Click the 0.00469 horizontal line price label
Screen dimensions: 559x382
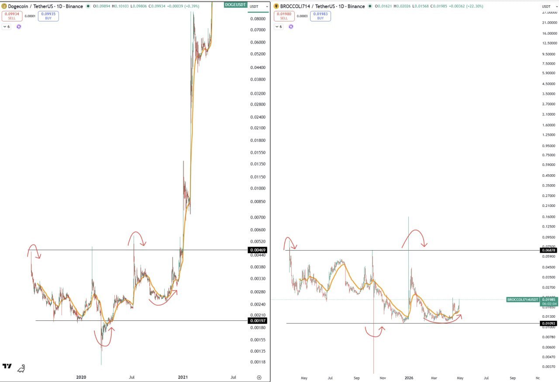257,250
